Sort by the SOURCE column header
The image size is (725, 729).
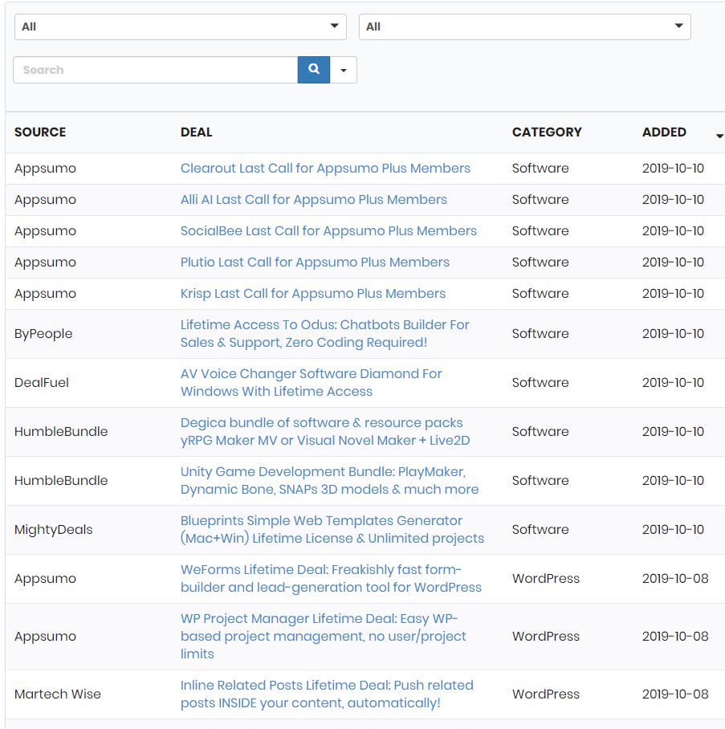(40, 132)
